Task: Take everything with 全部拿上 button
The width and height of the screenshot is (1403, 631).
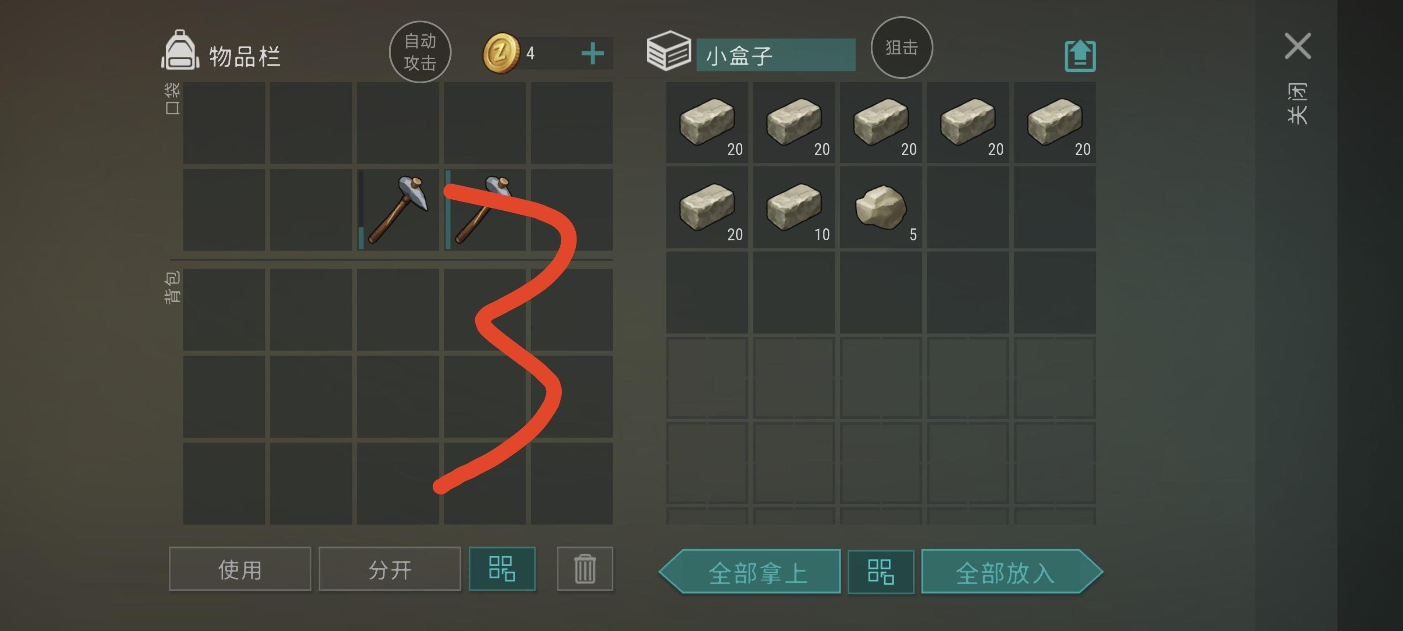Action: [750, 572]
